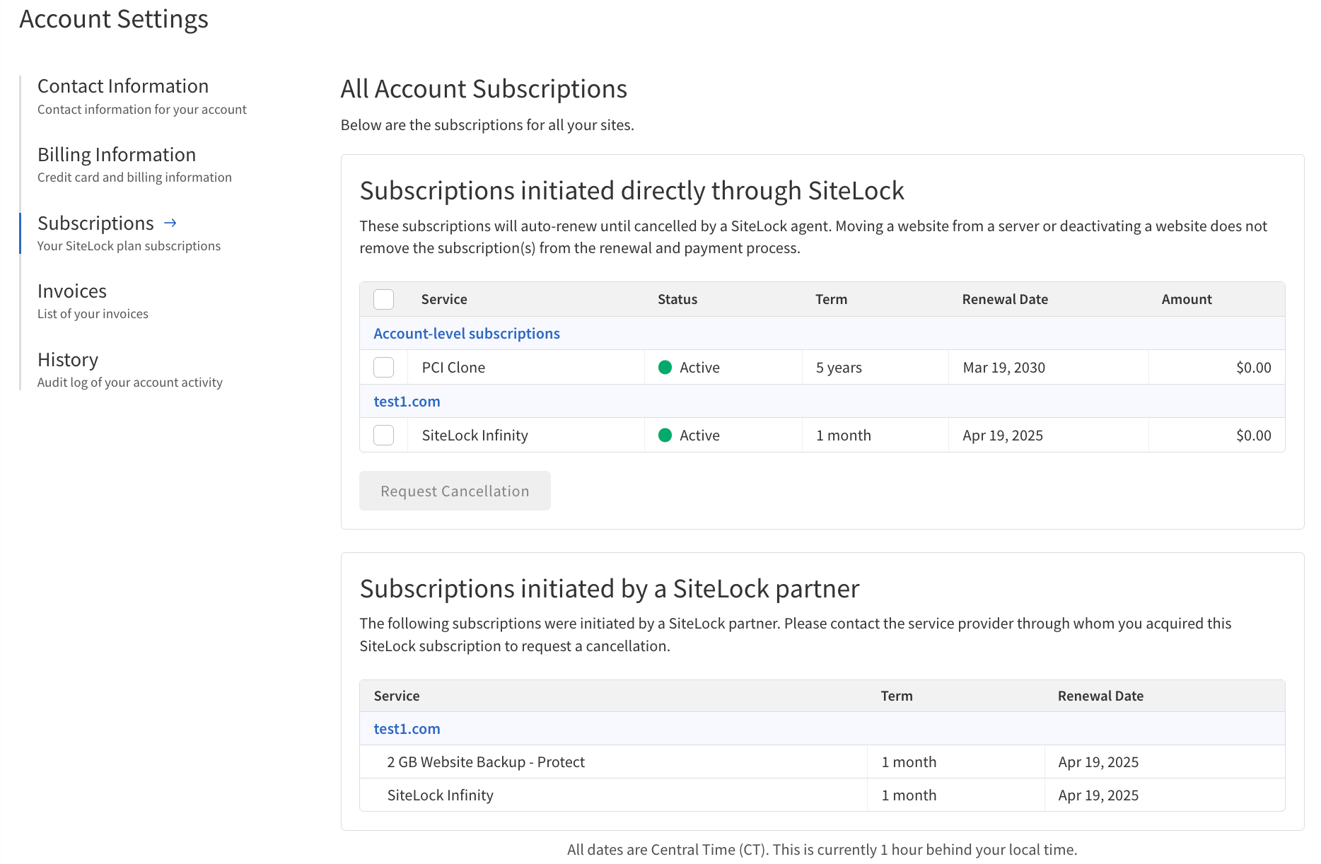Click the Request Cancellation button
The image size is (1321, 864).
[455, 491]
